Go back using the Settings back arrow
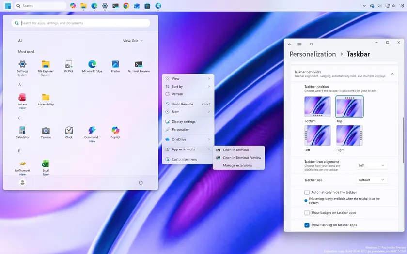 pyautogui.click(x=290, y=45)
